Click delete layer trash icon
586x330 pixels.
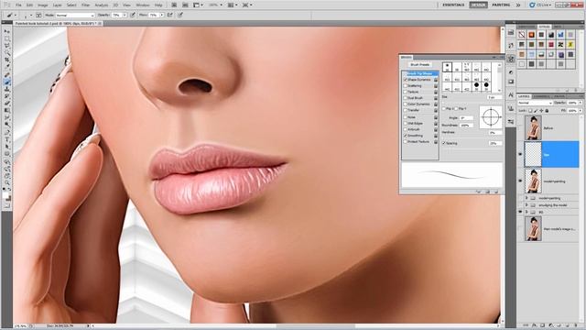(x=576, y=326)
